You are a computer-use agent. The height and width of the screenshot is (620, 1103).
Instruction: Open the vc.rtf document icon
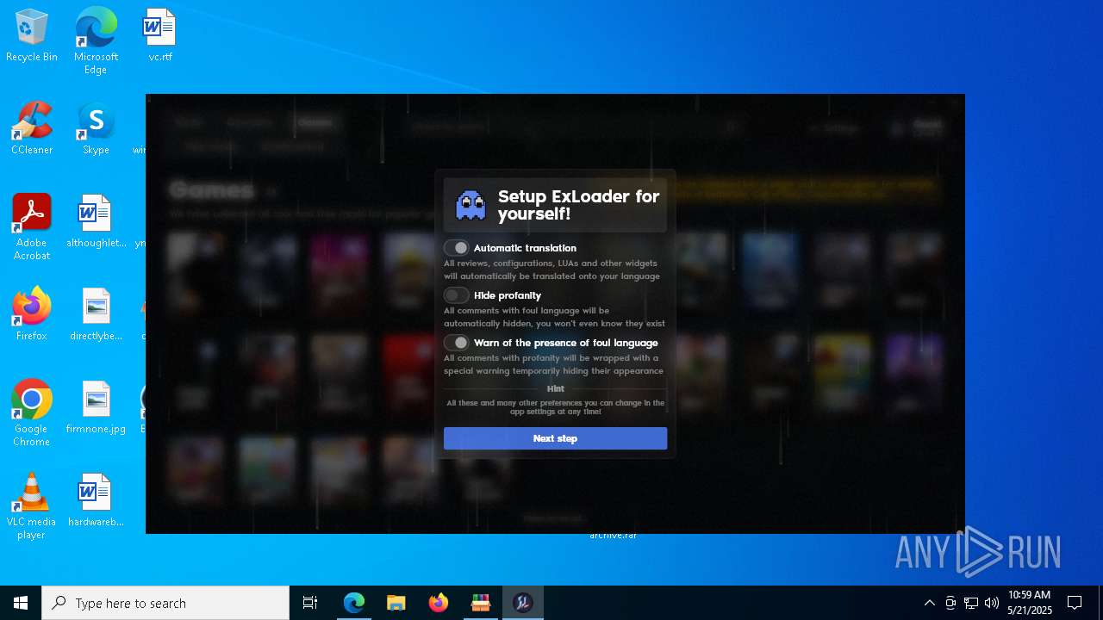click(x=160, y=36)
